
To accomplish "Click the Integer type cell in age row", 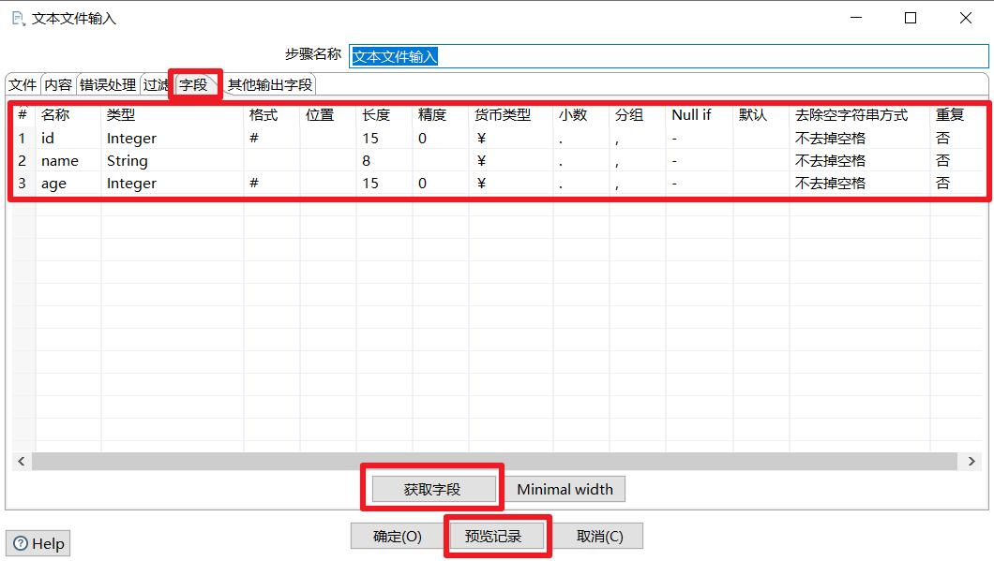I will (x=173, y=183).
